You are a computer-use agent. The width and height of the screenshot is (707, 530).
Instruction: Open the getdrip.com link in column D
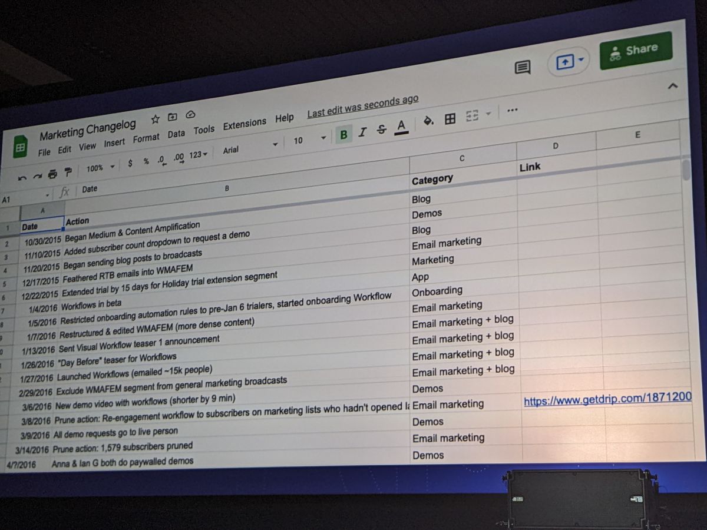[608, 400]
